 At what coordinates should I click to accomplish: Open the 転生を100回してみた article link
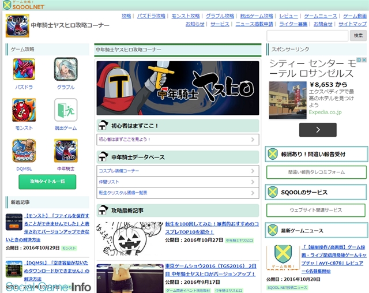212,228
